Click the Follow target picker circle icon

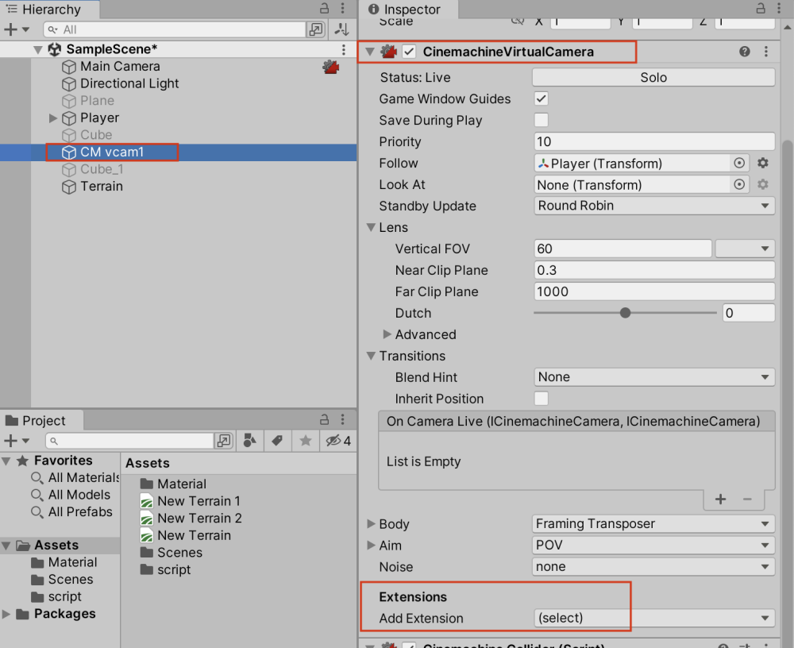click(x=738, y=163)
